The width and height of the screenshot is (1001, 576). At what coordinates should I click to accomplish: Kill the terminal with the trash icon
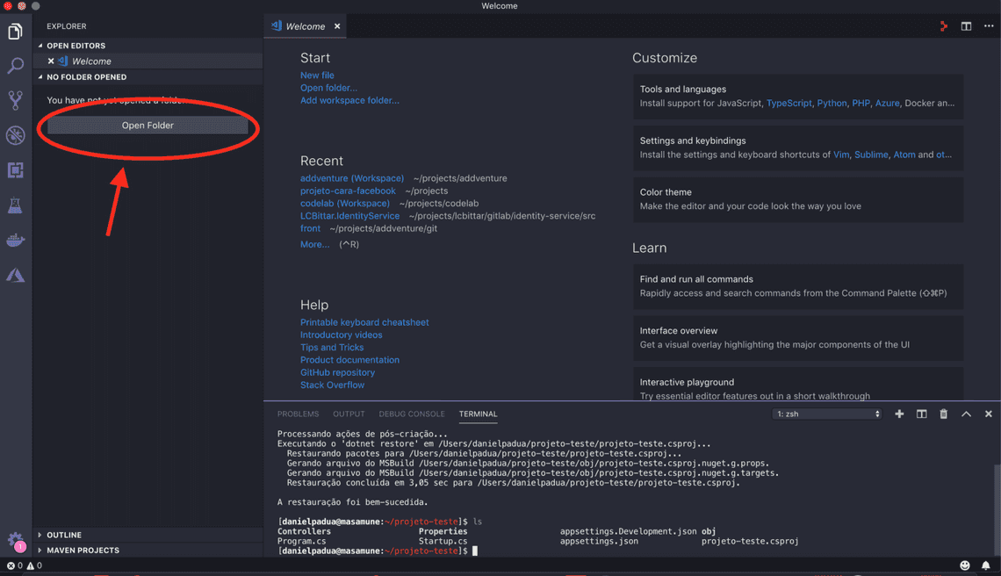click(x=943, y=414)
